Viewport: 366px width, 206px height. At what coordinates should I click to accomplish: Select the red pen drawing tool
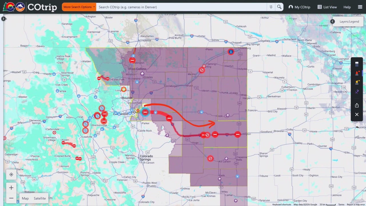point(357,73)
